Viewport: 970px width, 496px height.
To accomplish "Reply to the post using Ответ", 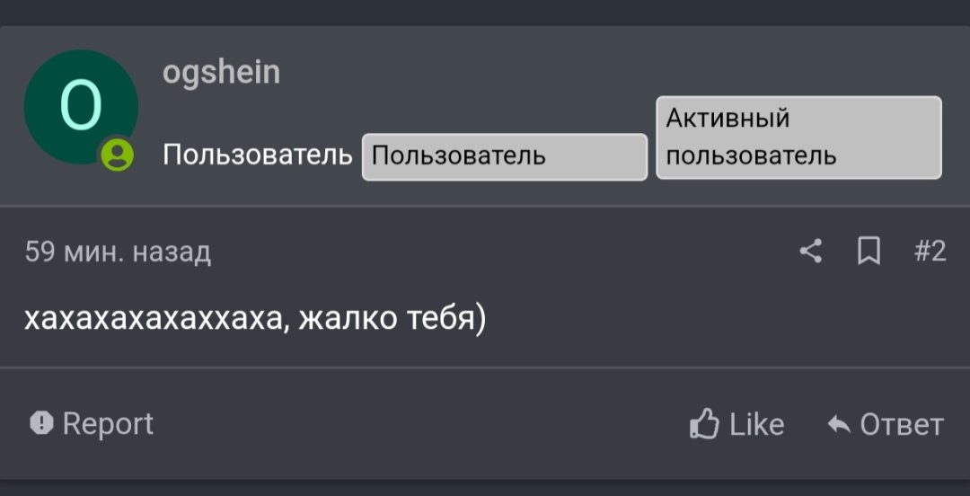I will pos(902,425).
